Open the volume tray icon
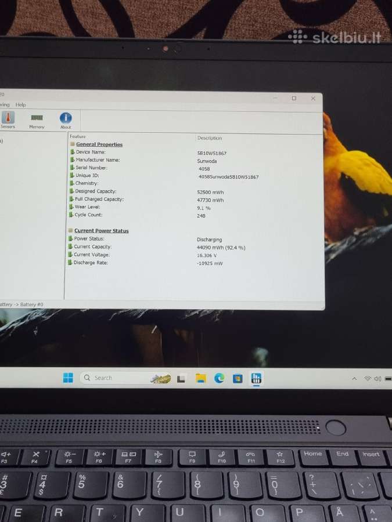The height and width of the screenshot is (522, 392). [377, 379]
